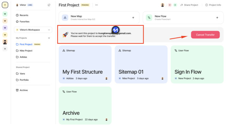This screenshot has width=227, height=126.
Task: Expand the Viktor's Workspace dropdown
Action: (x=33, y=30)
